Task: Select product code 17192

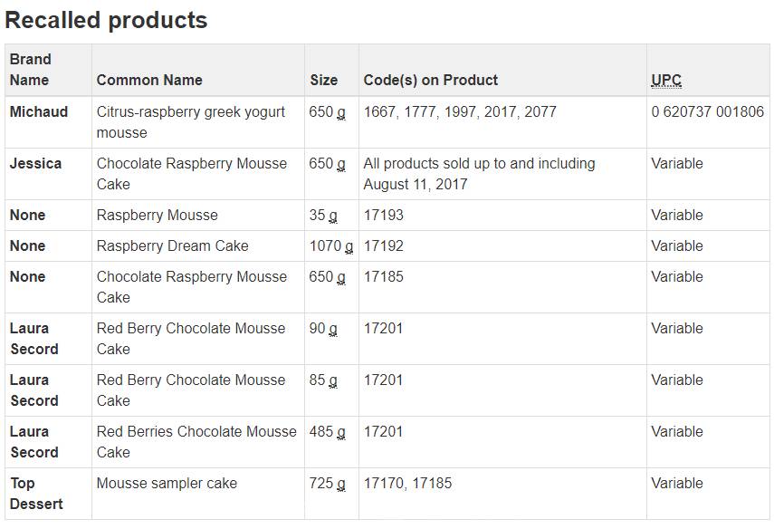Action: click(384, 245)
